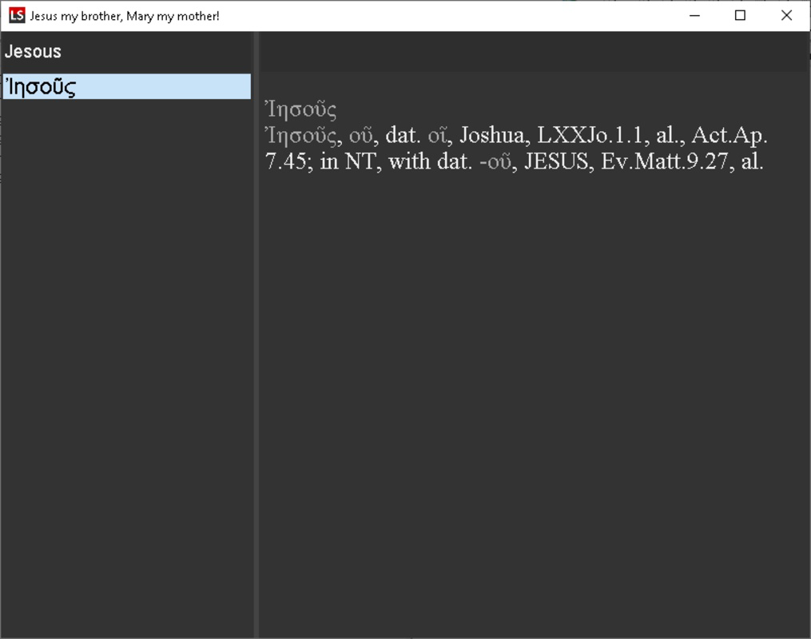The width and height of the screenshot is (811, 639).
Task: Maximize the dictionary window
Action: [x=740, y=15]
